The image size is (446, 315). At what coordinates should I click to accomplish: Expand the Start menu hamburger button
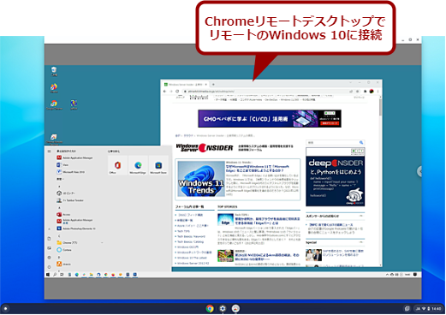[49, 152]
